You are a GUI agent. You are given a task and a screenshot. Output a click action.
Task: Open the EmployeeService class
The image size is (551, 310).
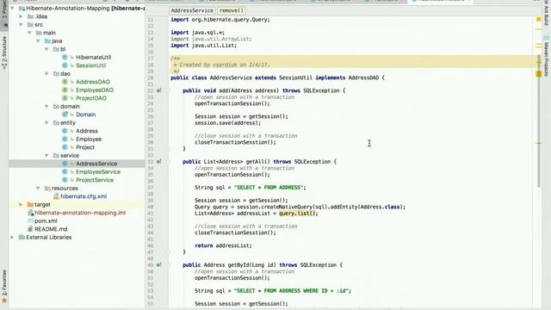[x=98, y=172]
